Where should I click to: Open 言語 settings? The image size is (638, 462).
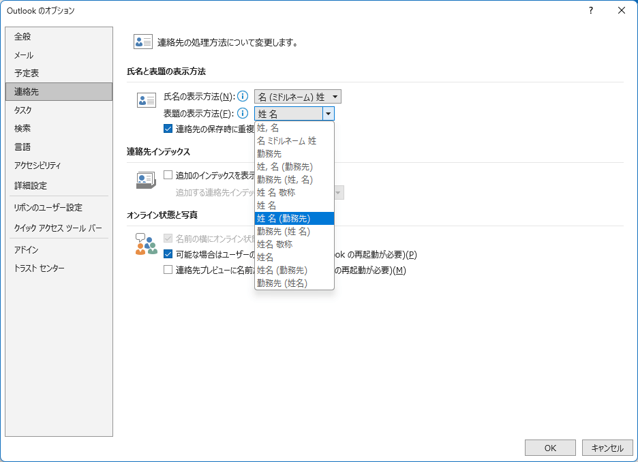coord(59,147)
